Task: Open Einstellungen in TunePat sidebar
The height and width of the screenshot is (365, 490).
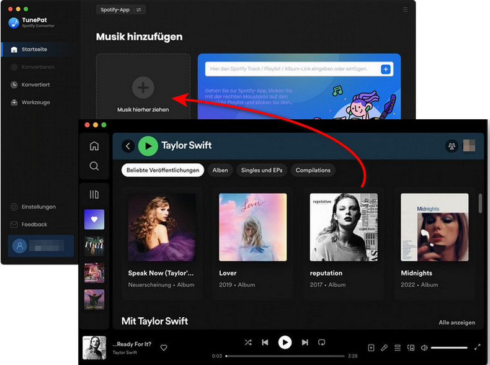Action: tap(38, 207)
